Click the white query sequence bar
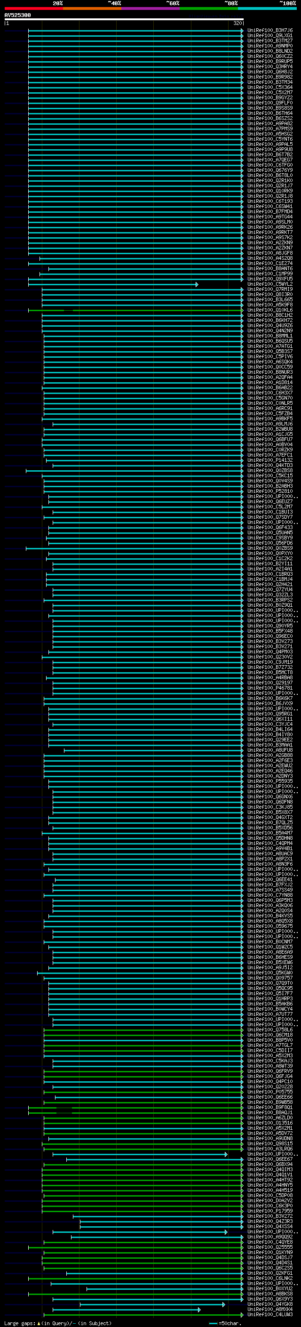 click(124, 19)
